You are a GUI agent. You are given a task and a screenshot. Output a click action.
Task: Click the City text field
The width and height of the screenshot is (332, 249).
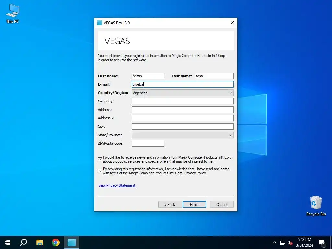tap(183, 126)
